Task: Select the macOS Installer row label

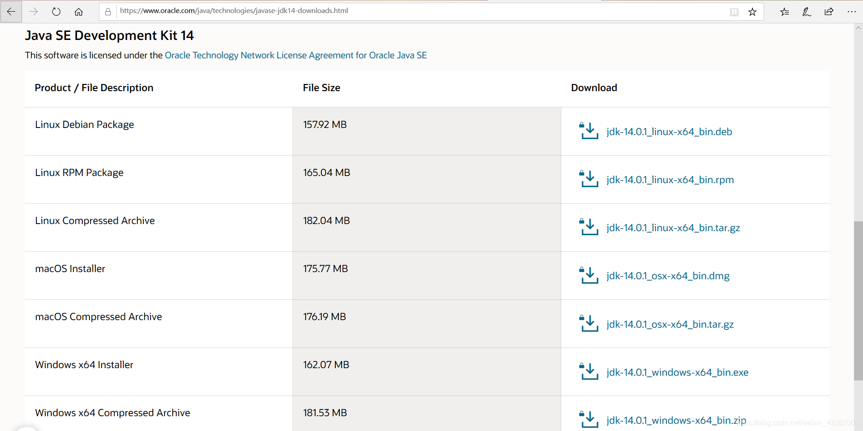Action: coord(70,268)
